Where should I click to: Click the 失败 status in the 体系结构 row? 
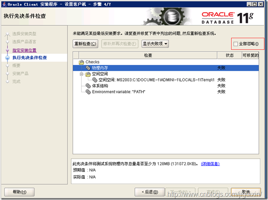[221, 86]
